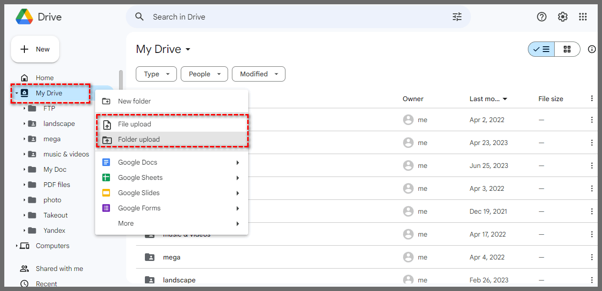Open the More submenu

126,223
